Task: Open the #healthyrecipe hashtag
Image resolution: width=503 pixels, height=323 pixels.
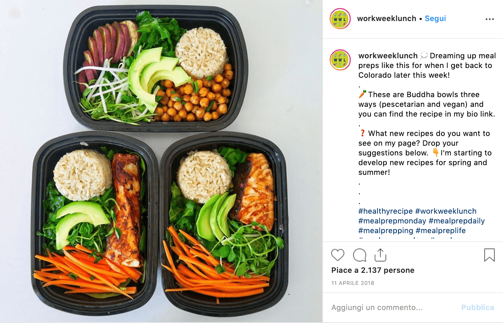Action: click(x=386, y=211)
